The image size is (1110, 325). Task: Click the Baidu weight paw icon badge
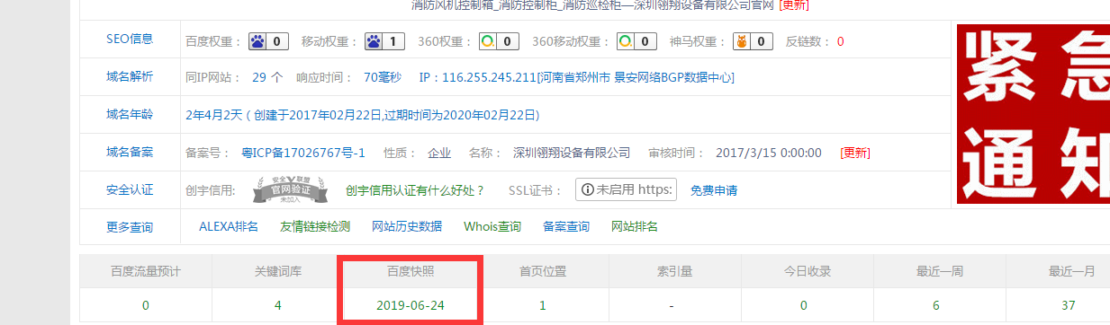pyautogui.click(x=268, y=40)
